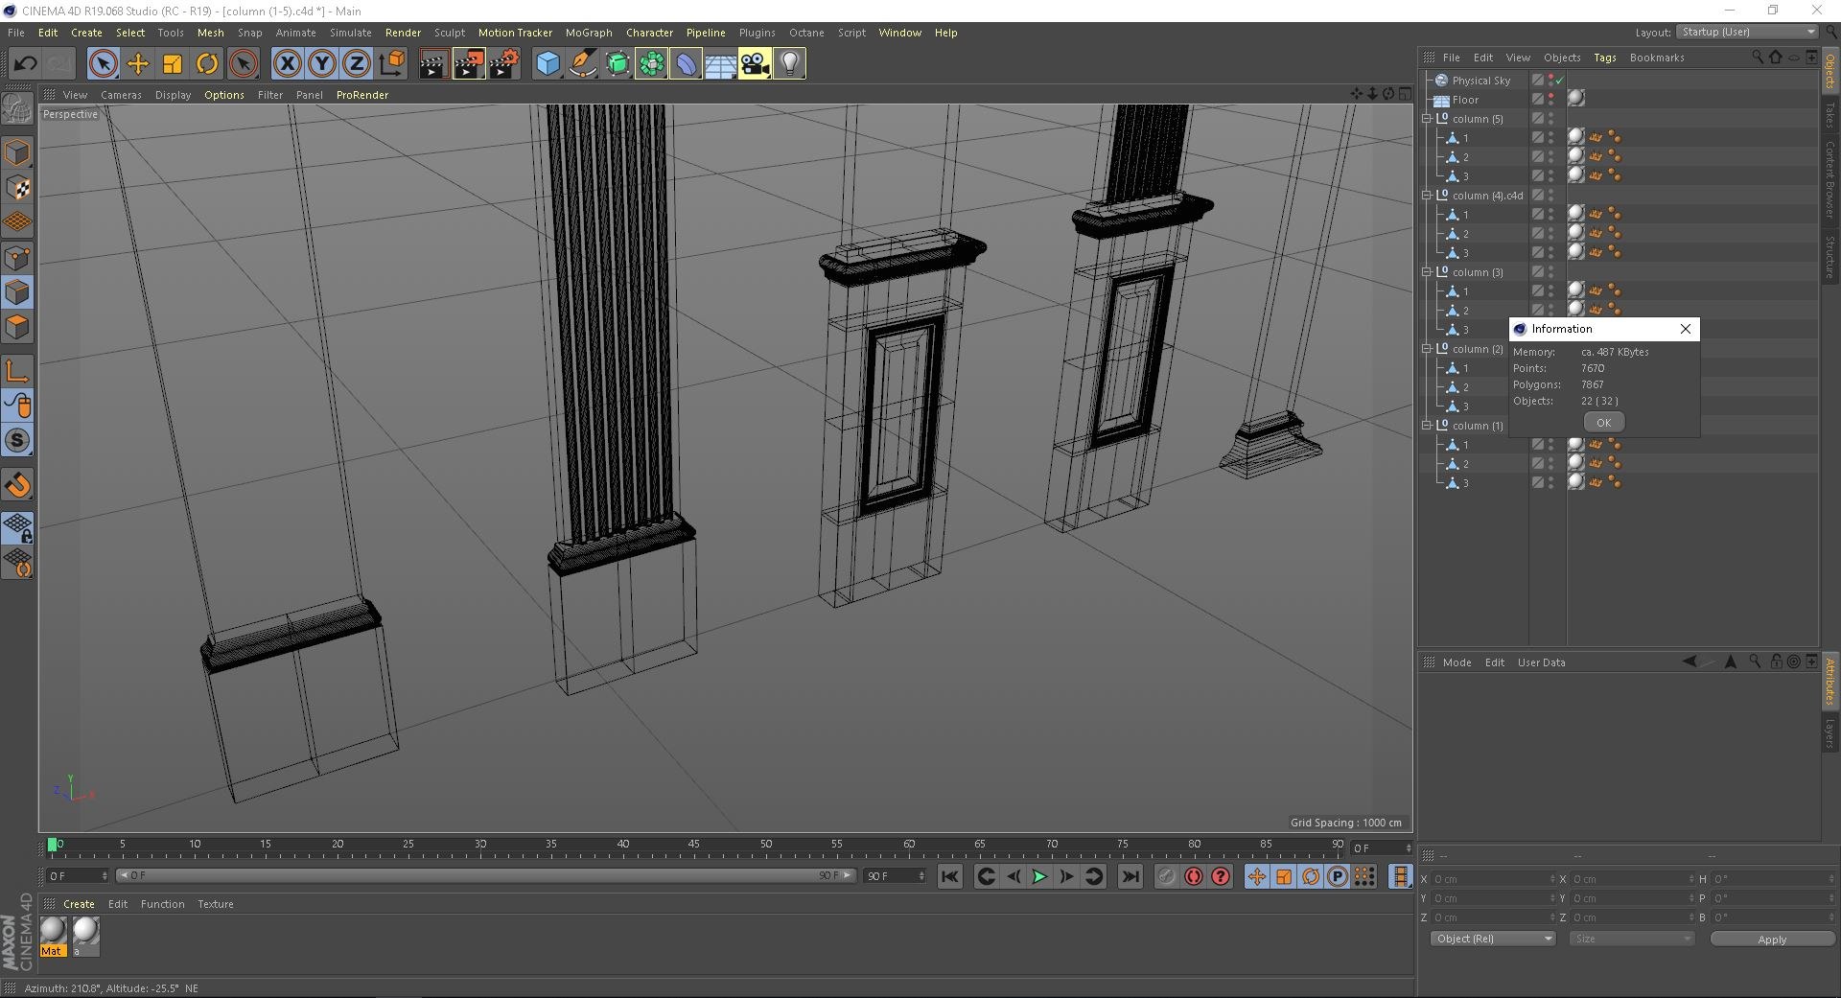
Task: Toggle Snap enable icon
Action: [x=17, y=441]
